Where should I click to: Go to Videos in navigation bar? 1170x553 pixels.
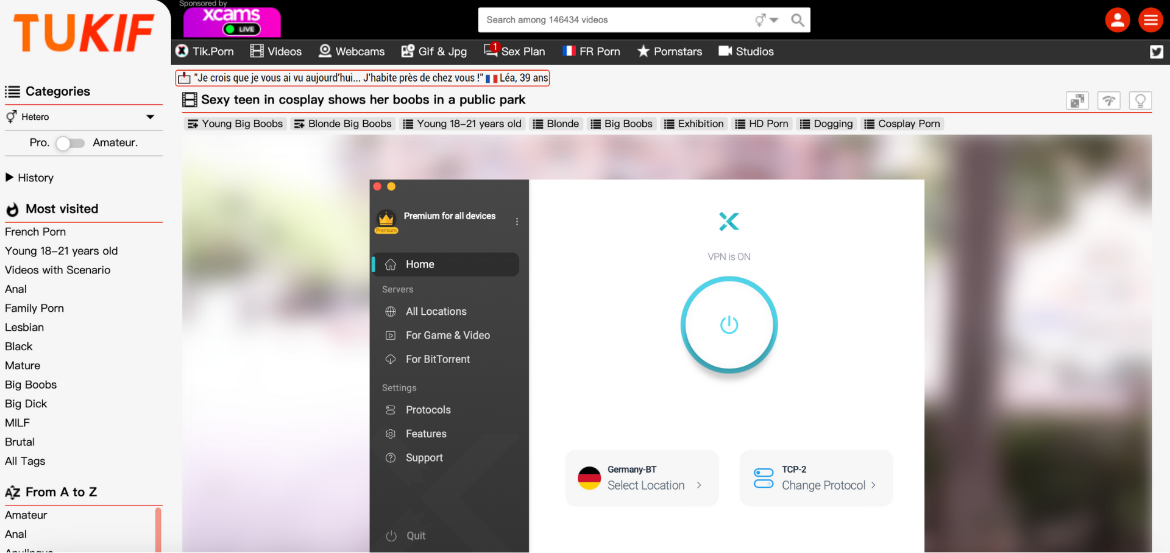pos(276,52)
